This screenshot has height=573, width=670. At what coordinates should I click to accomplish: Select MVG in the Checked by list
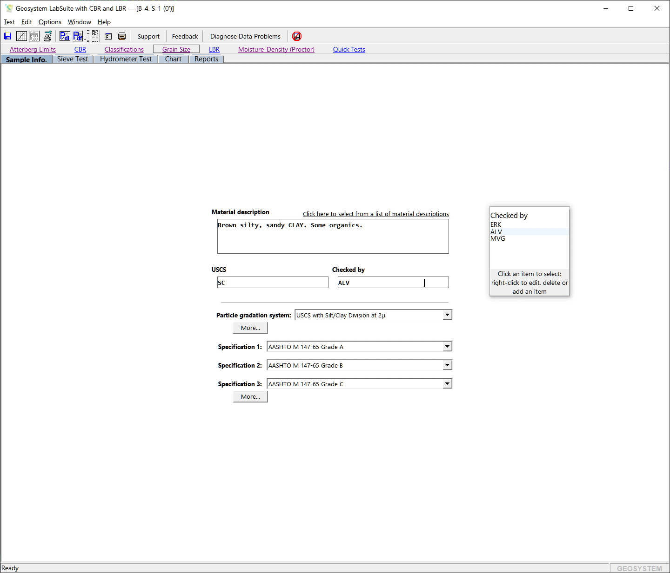click(498, 238)
